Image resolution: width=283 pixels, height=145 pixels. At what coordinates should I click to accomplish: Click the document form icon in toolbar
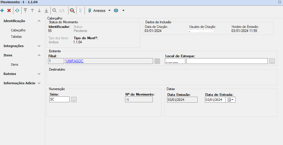(x=80, y=10)
